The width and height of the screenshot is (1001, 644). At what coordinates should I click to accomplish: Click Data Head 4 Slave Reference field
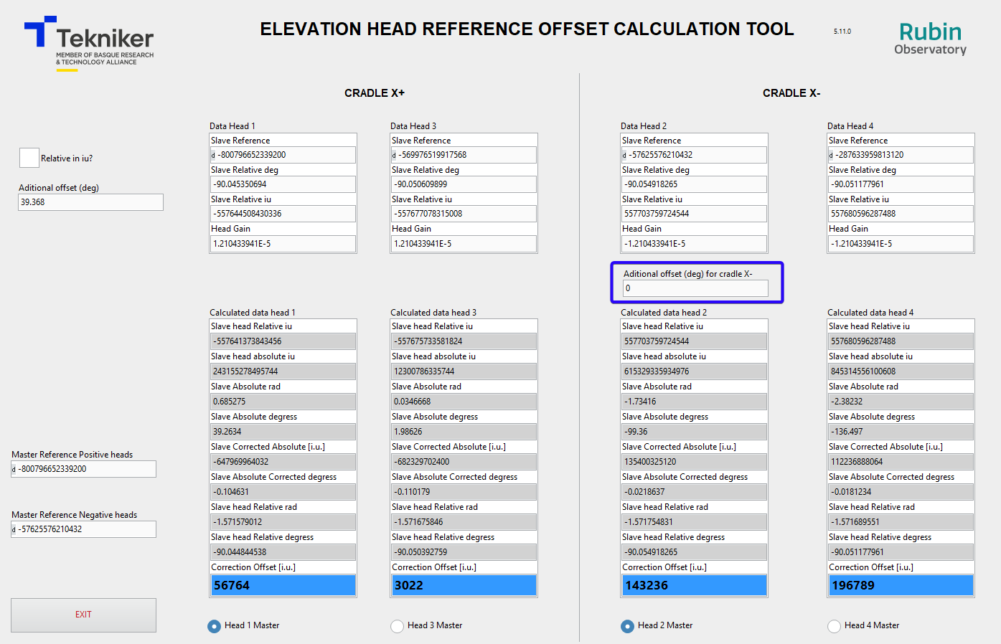click(x=901, y=155)
